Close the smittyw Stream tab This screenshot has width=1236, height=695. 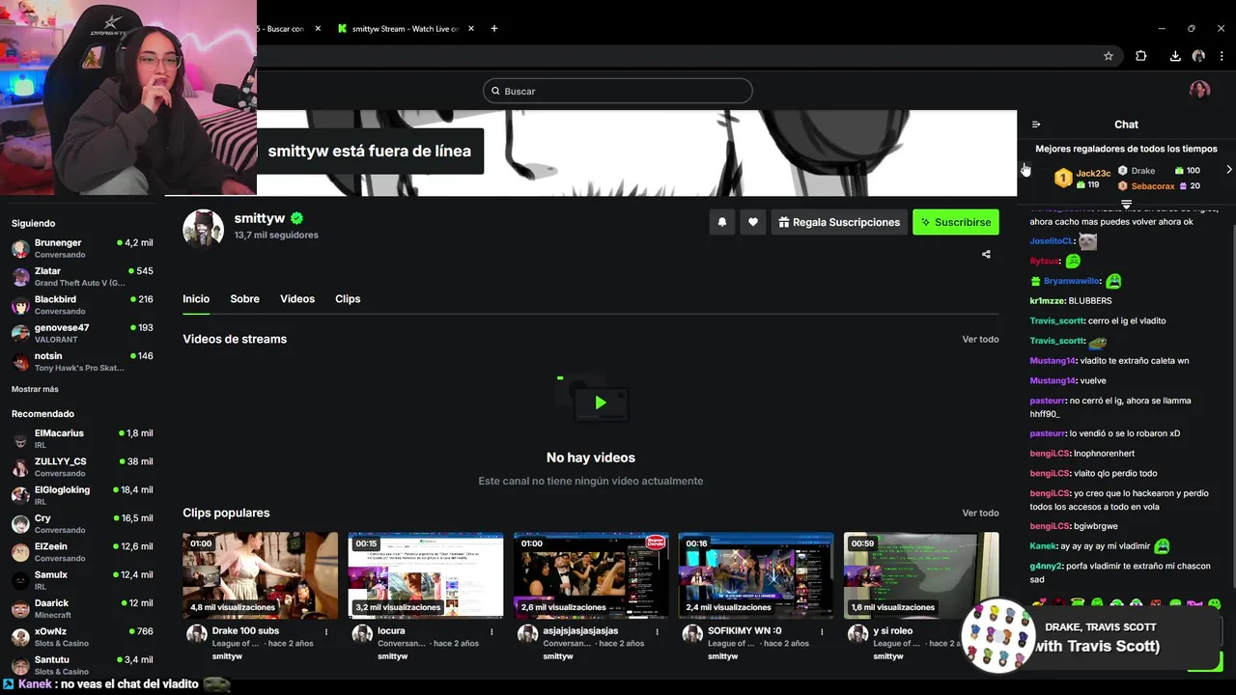(472, 29)
